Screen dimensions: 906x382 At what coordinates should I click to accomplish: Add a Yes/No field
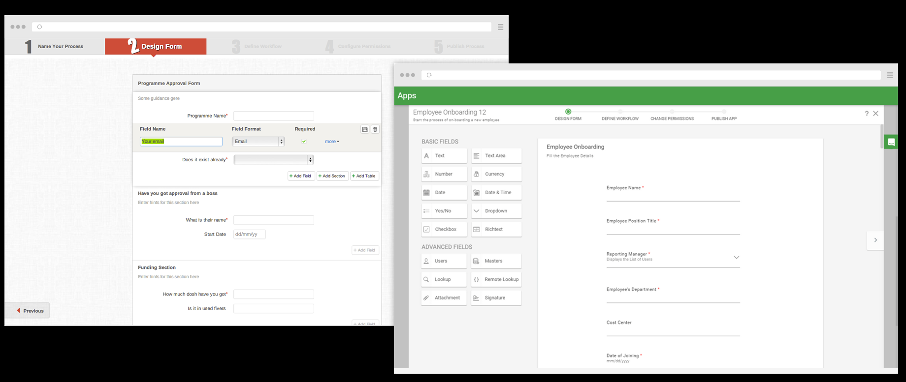(444, 211)
